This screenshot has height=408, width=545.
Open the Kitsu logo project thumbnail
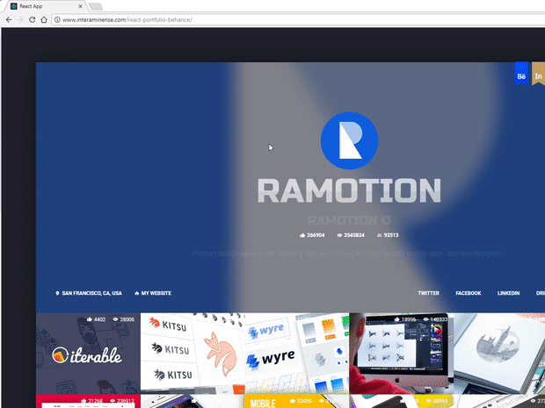(x=193, y=354)
